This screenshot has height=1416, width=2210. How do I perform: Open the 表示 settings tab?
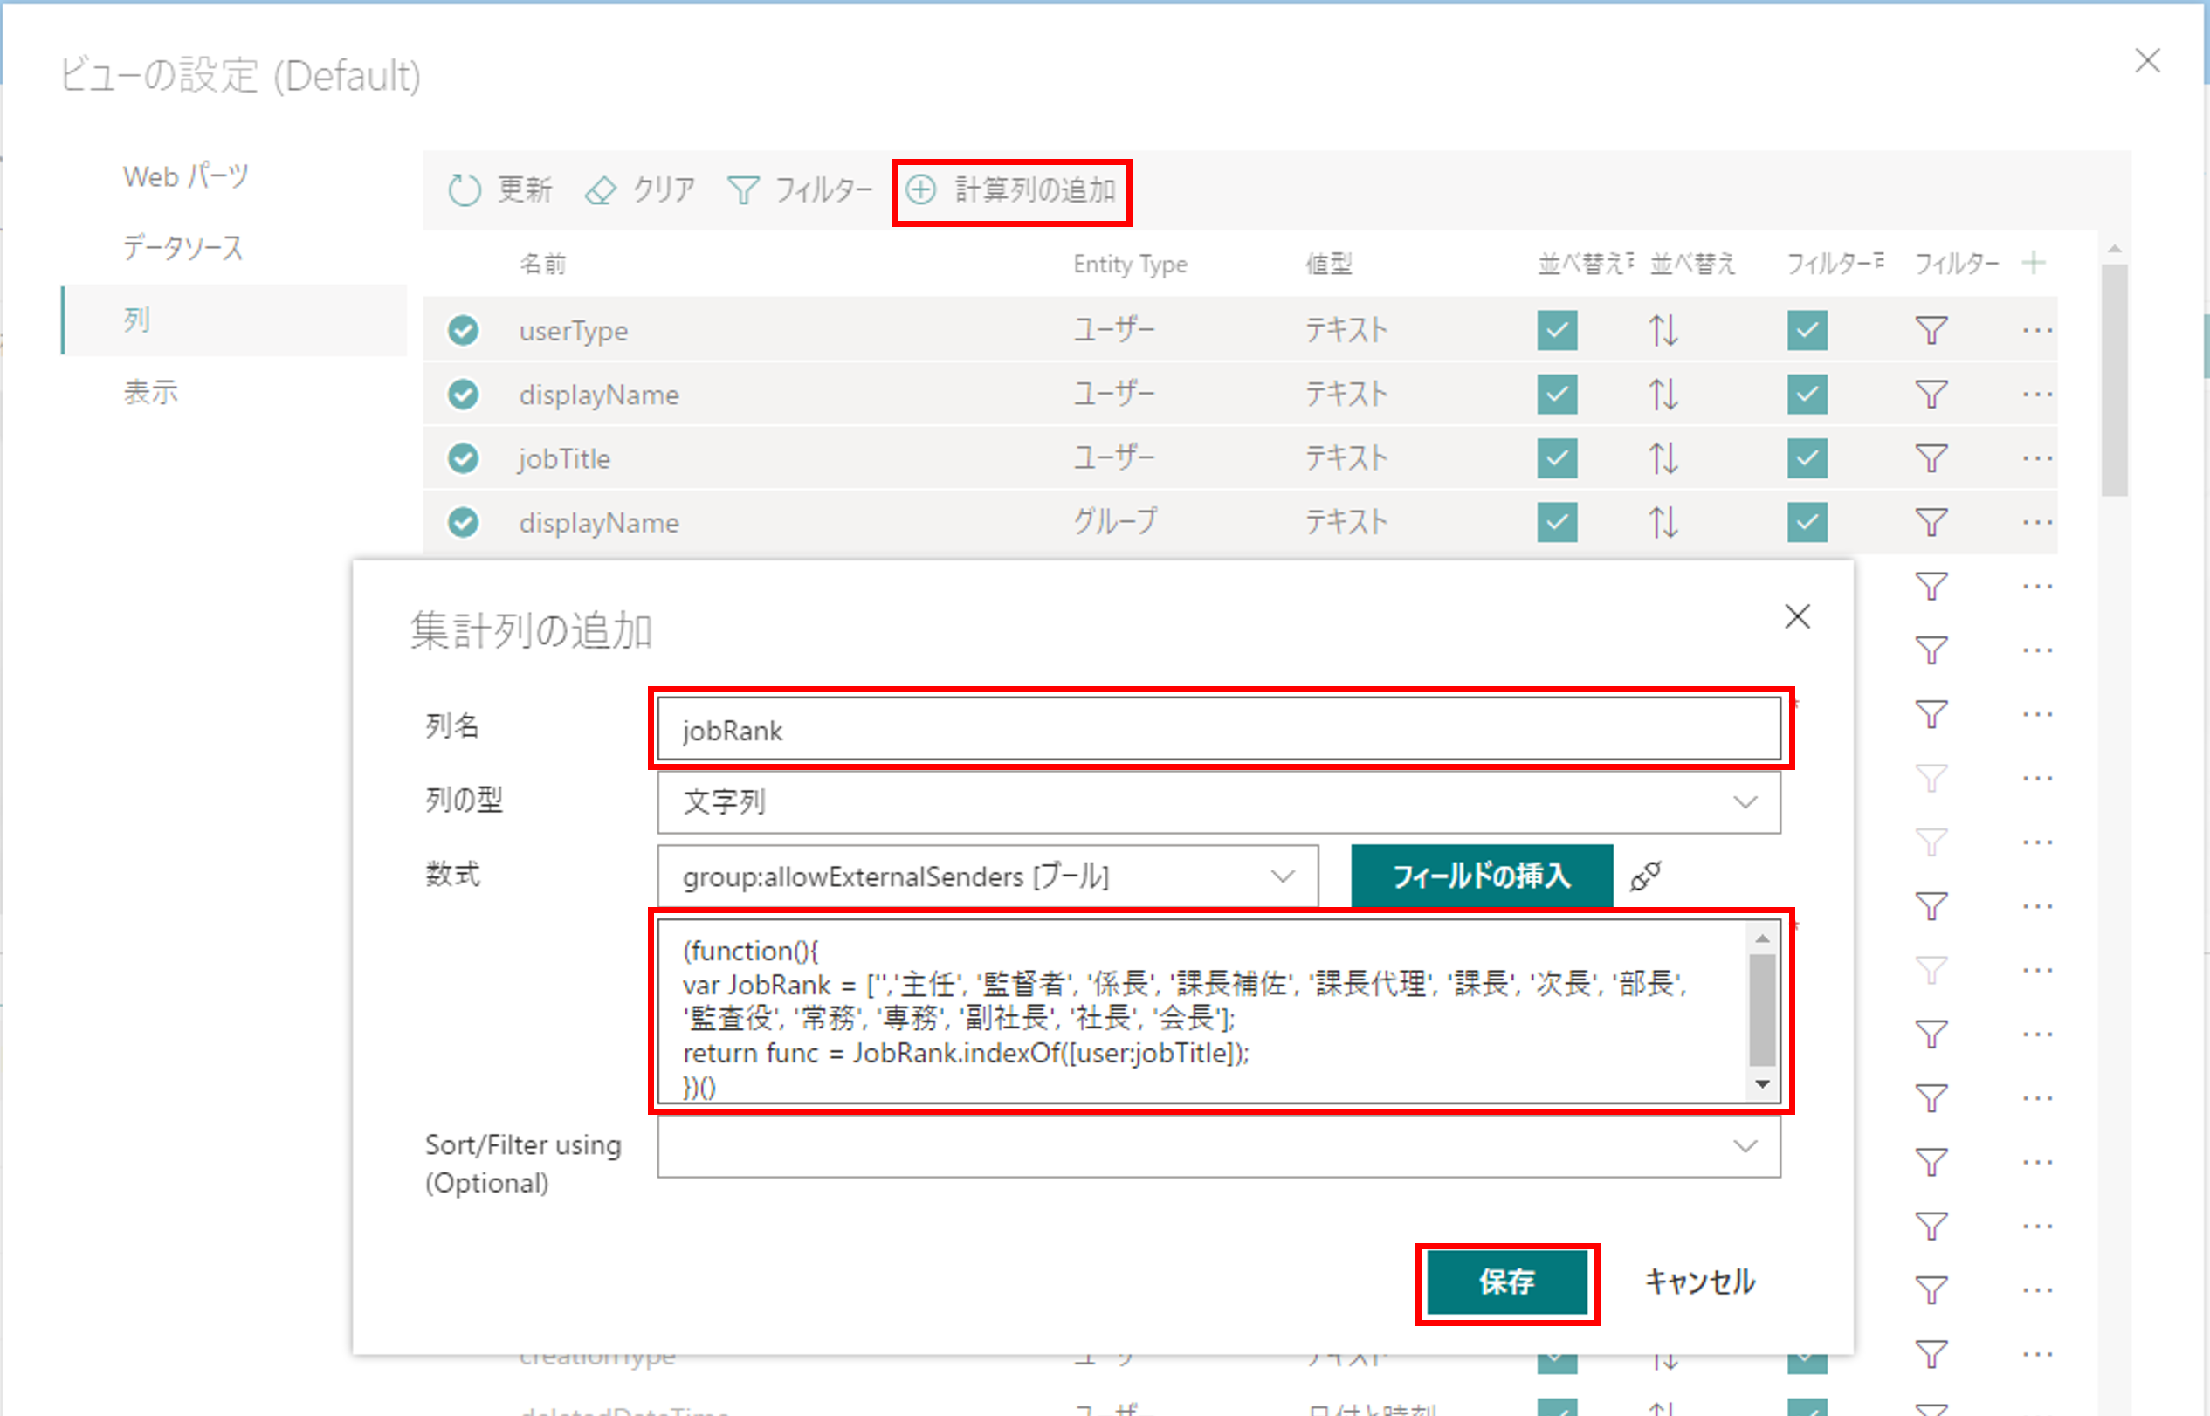pyautogui.click(x=151, y=392)
